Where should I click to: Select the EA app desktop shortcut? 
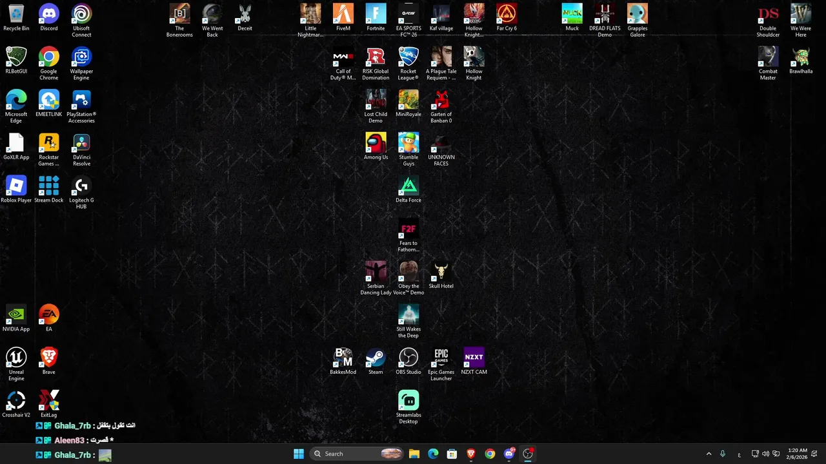pyautogui.click(x=48, y=319)
